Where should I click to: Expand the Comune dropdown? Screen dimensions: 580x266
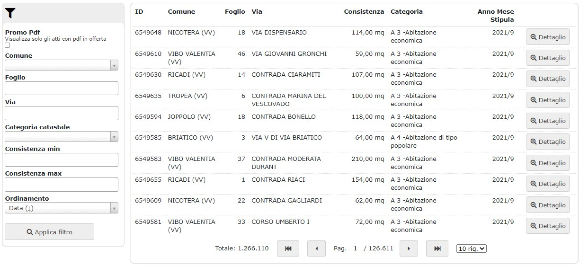click(x=62, y=65)
